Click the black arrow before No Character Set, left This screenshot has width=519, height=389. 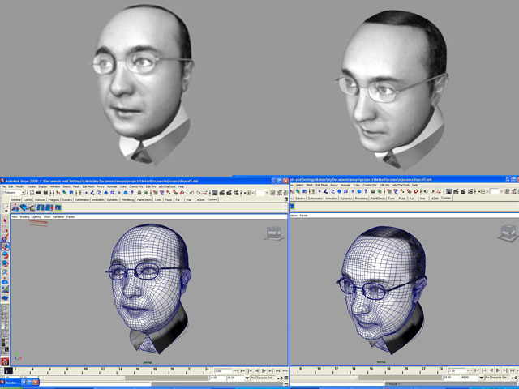click(x=247, y=378)
